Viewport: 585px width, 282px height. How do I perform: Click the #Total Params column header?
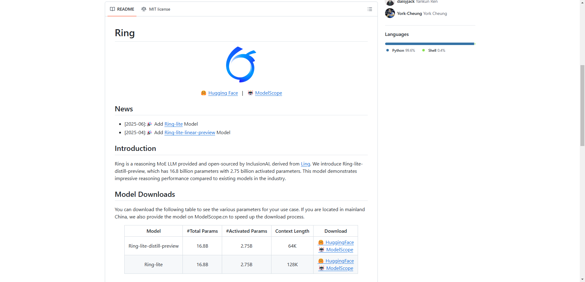[202, 231]
